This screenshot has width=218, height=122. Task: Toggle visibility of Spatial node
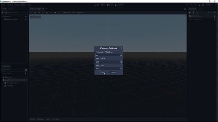(x=25, y=16)
